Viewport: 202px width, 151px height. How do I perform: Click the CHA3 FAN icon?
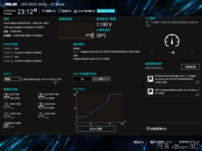(6, 115)
